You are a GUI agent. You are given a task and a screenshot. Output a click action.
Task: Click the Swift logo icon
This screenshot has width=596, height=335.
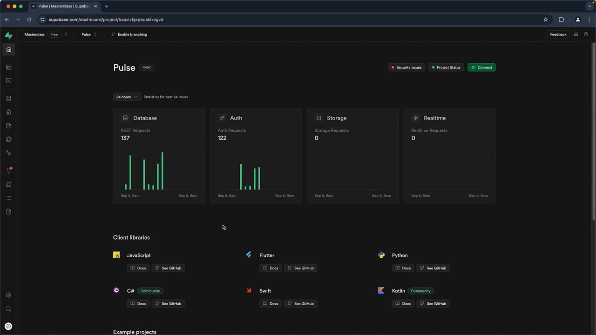(x=249, y=290)
